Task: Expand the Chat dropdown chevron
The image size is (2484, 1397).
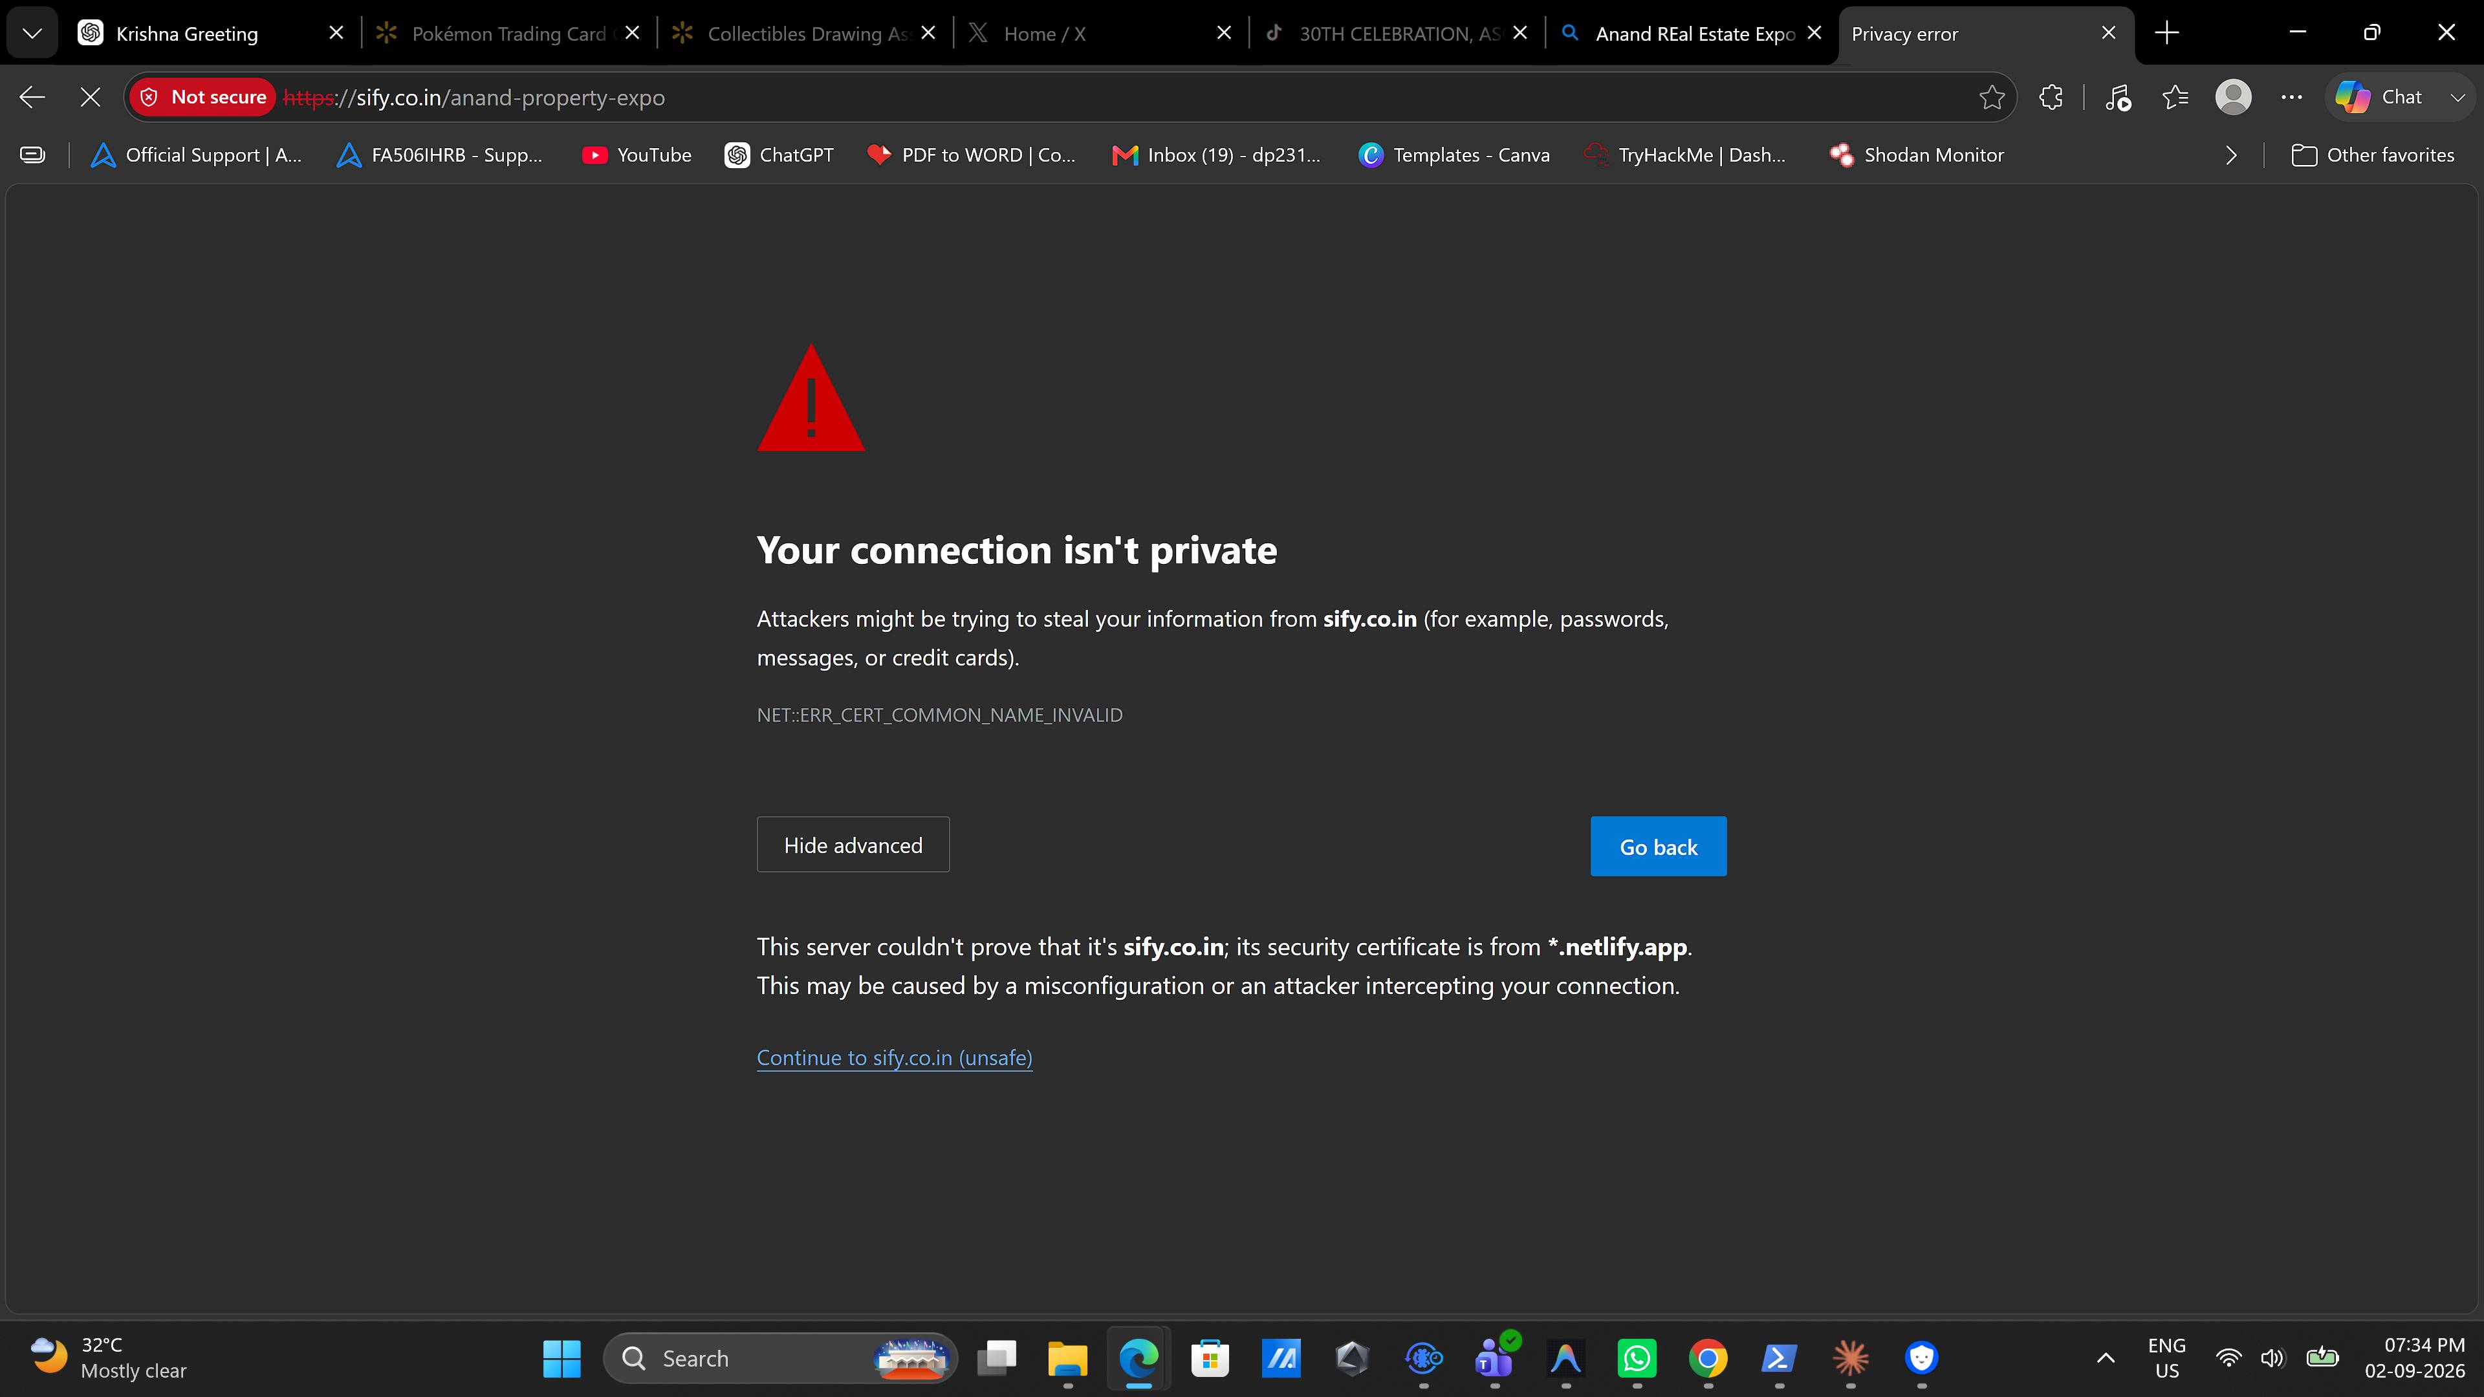Action: (2458, 98)
